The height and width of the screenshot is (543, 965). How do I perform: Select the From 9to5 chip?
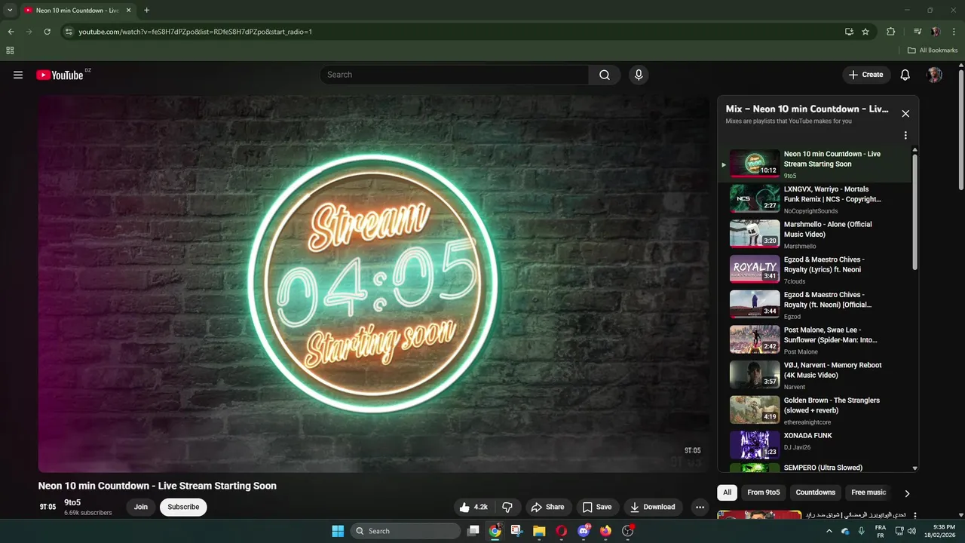click(764, 492)
